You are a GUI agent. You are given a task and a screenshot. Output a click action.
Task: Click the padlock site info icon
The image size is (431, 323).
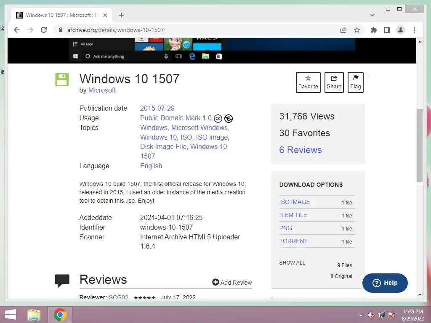(x=61, y=30)
